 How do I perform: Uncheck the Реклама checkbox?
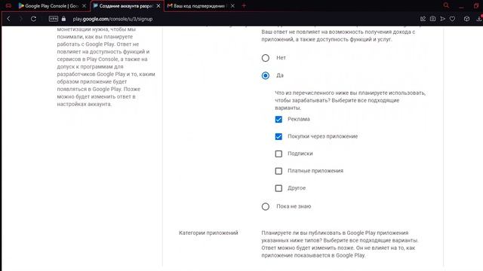click(278, 119)
